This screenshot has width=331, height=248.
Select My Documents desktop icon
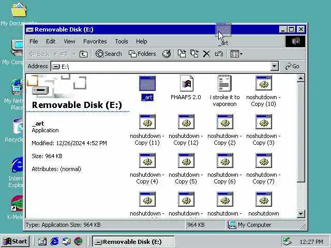coord(19,9)
